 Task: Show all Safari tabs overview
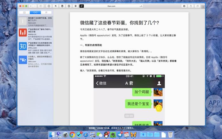point(198,6)
